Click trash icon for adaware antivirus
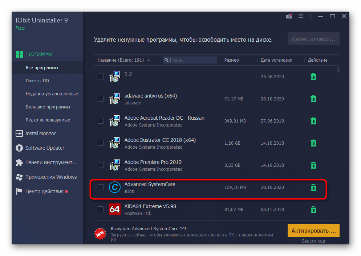 pyautogui.click(x=313, y=99)
